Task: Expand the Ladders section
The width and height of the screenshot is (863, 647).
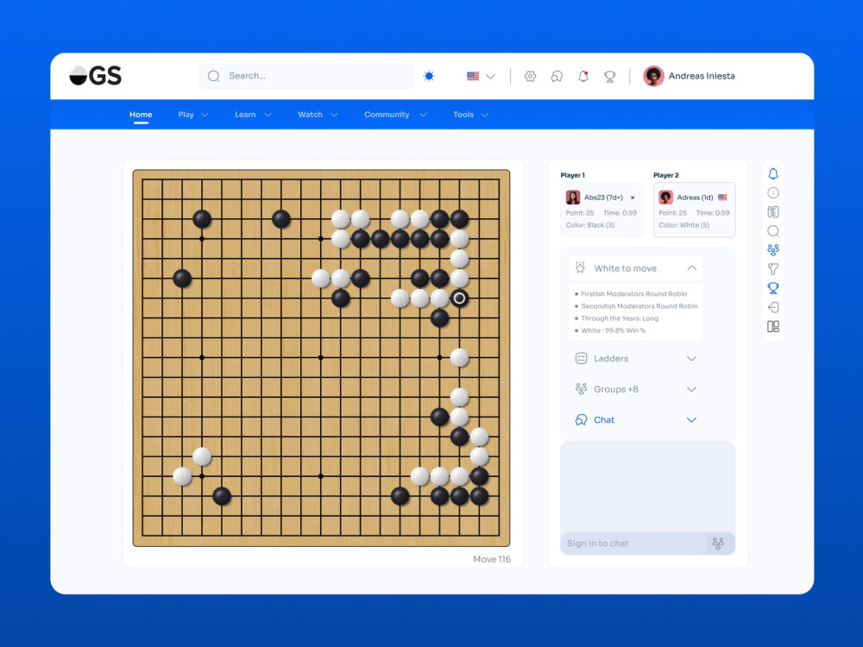Action: [690, 358]
